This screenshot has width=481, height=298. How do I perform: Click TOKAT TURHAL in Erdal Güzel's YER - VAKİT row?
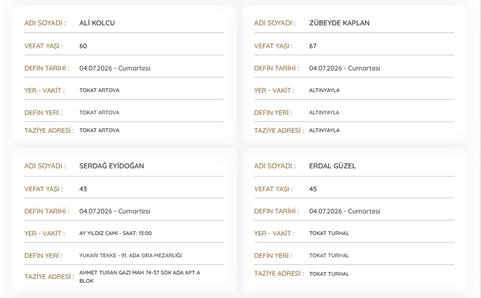[x=329, y=233]
